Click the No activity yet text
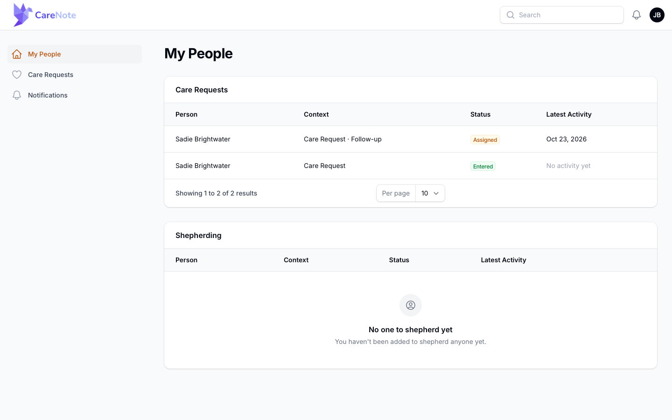 pyautogui.click(x=568, y=166)
